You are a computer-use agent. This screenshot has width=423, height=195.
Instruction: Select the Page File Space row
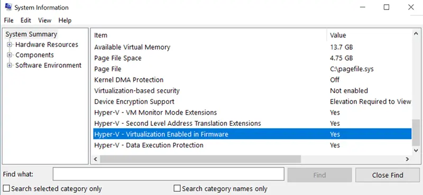coord(252,58)
